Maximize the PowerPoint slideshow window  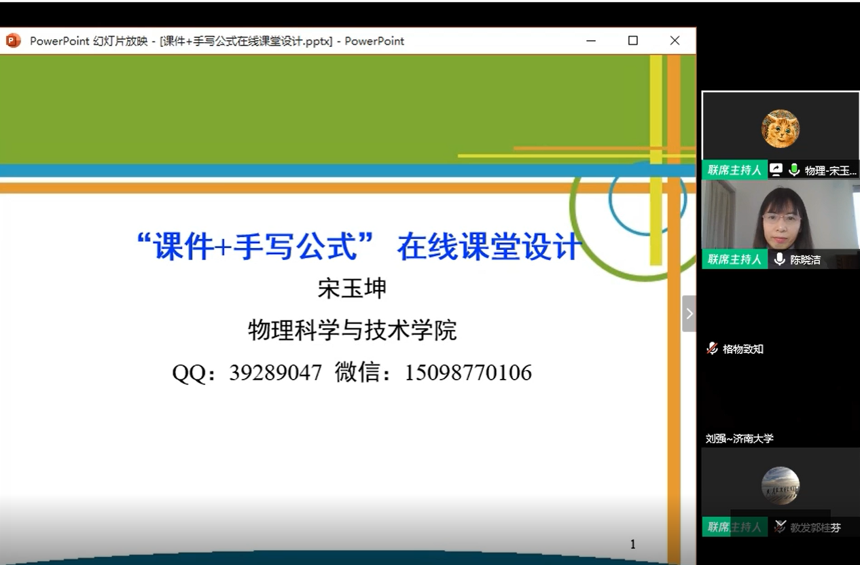[632, 41]
